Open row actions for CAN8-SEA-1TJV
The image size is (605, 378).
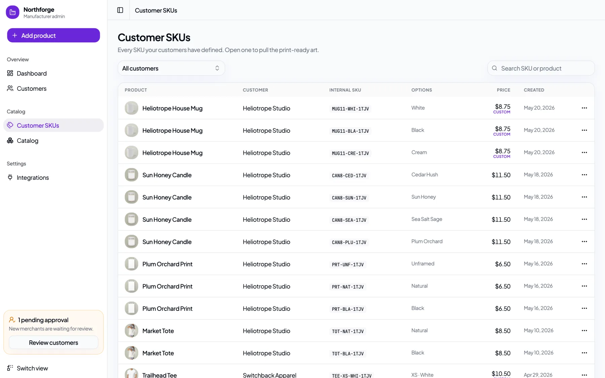click(584, 219)
